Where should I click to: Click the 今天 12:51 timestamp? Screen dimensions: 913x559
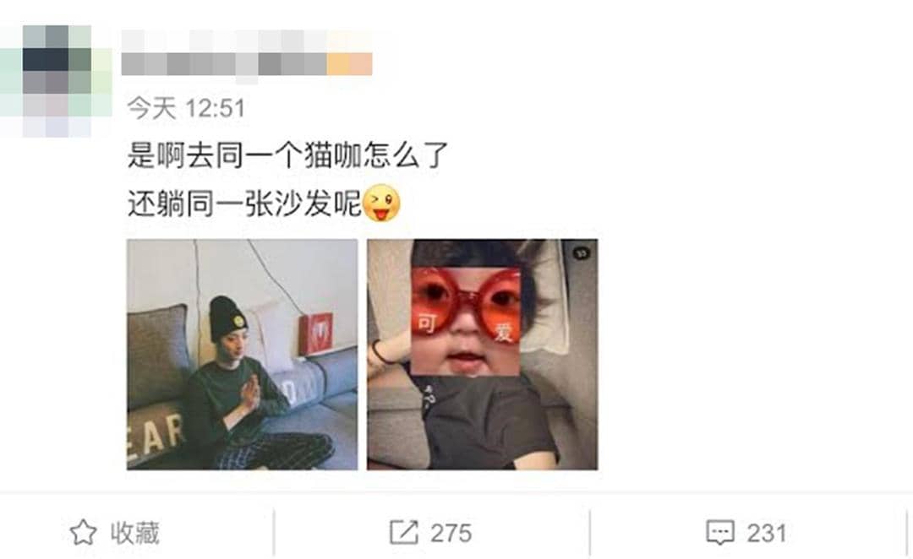pyautogui.click(x=186, y=108)
